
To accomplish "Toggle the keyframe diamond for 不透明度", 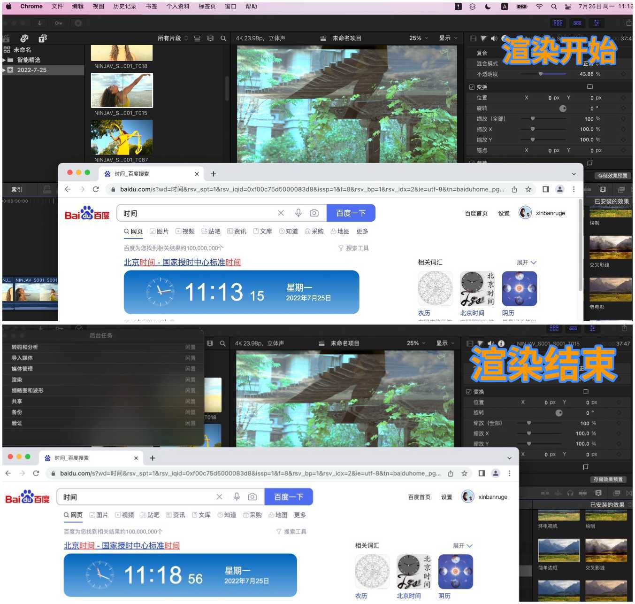I will (x=625, y=74).
